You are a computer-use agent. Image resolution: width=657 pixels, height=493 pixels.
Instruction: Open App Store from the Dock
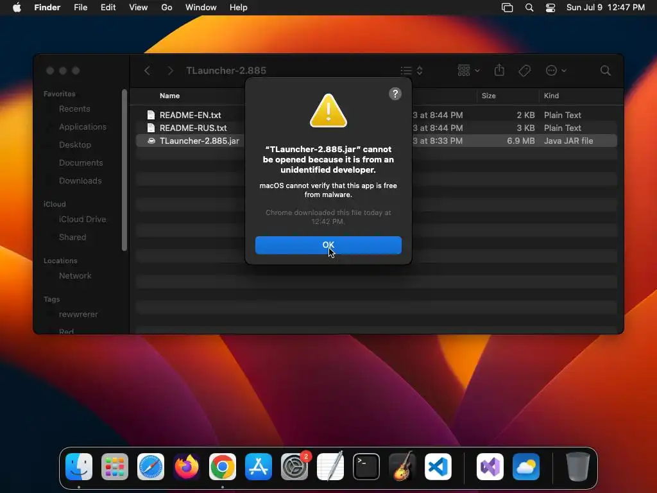coord(259,467)
